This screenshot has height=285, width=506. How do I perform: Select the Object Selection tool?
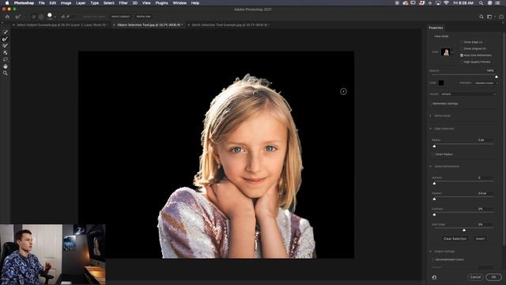[x=6, y=52]
